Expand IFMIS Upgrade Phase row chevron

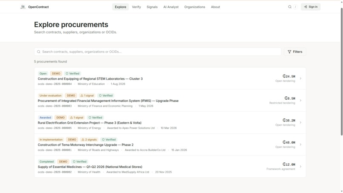tap(300, 101)
